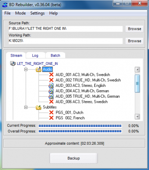Select row AUD_004 AC3, Multi-Ch, German

pyautogui.click(x=82, y=91)
